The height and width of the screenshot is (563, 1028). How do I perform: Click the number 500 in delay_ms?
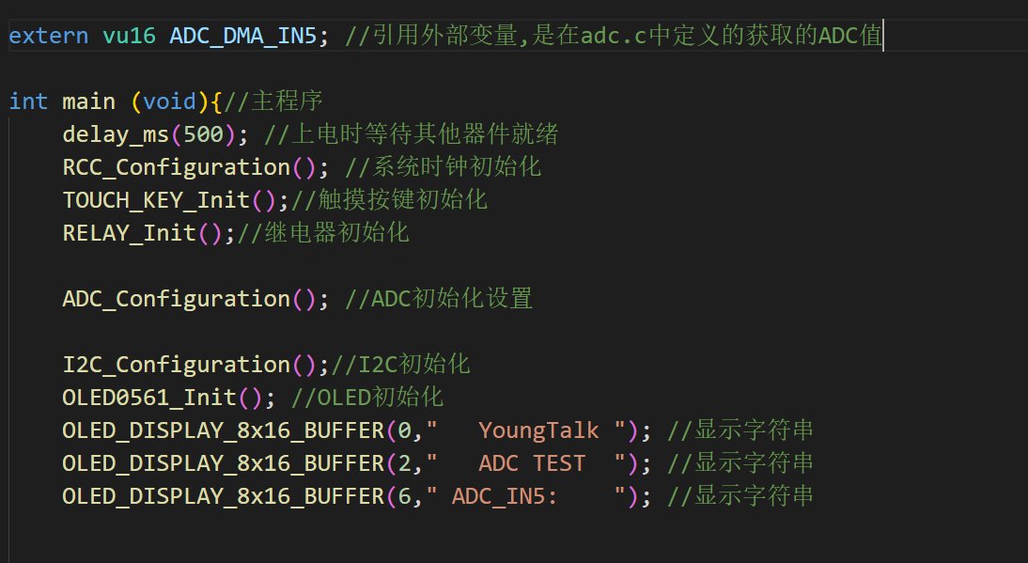(x=203, y=134)
